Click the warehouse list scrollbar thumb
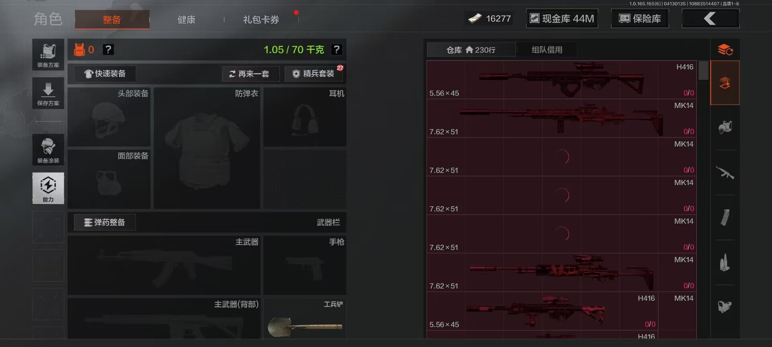The image size is (772, 347). pos(703,70)
